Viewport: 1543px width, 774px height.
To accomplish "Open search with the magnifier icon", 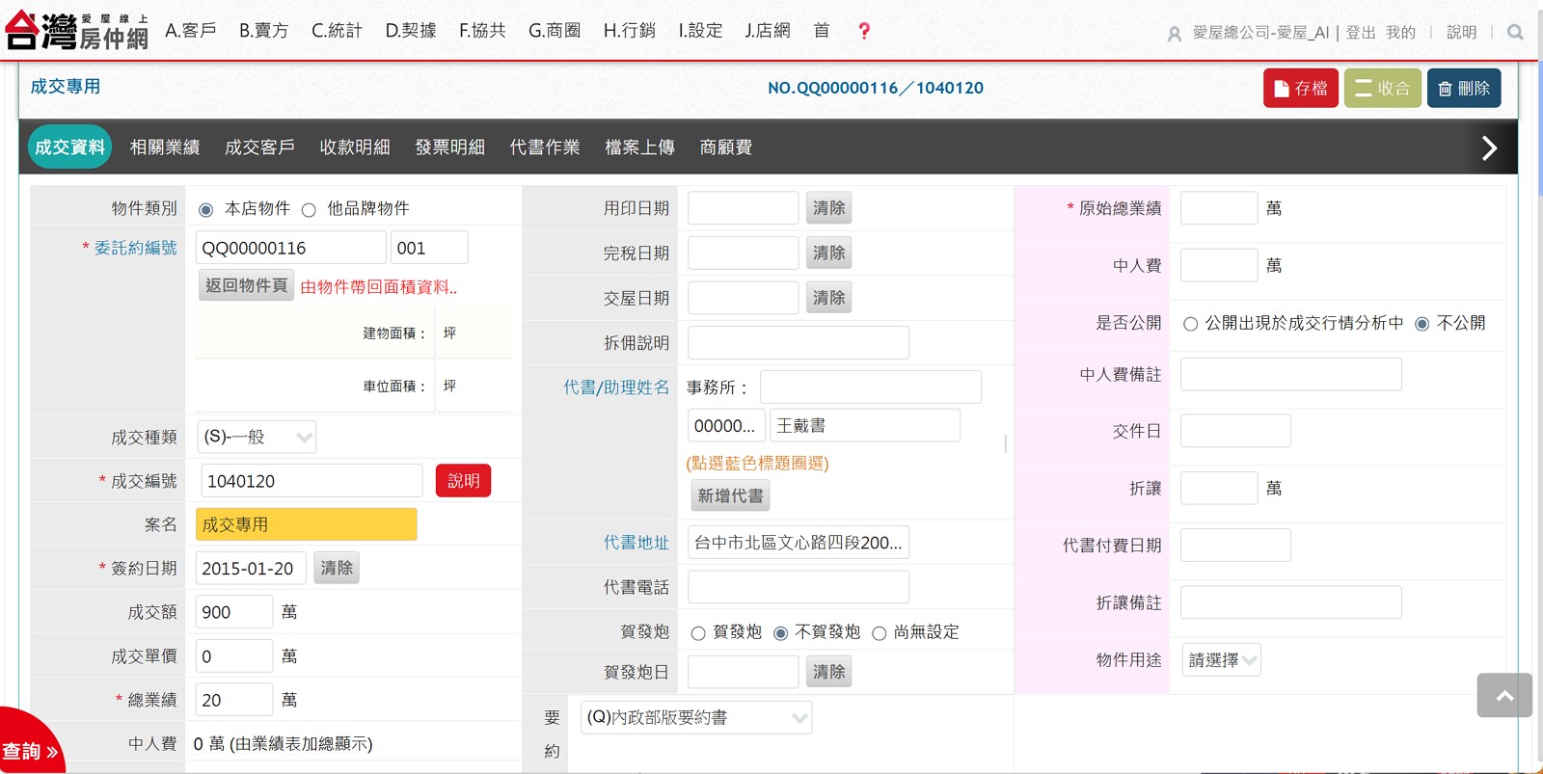I will pyautogui.click(x=1515, y=33).
